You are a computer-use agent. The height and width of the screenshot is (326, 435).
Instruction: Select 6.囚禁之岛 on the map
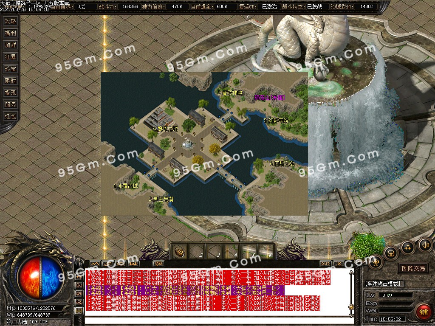282,164
